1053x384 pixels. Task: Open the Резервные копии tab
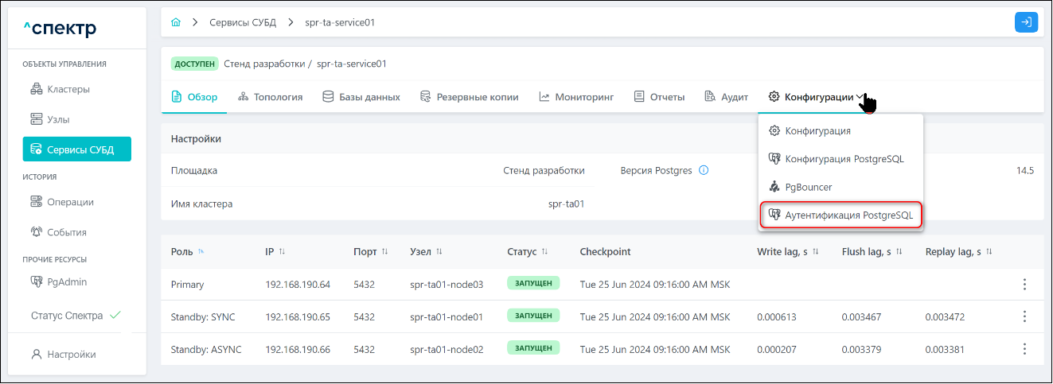(470, 97)
